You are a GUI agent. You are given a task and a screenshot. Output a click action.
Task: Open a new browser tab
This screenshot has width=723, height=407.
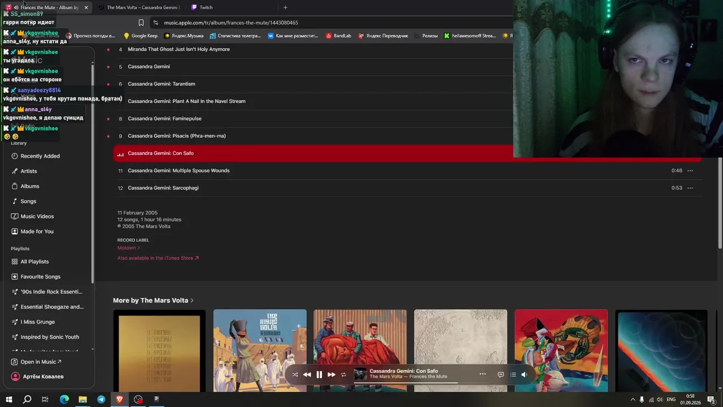pyautogui.click(x=285, y=7)
